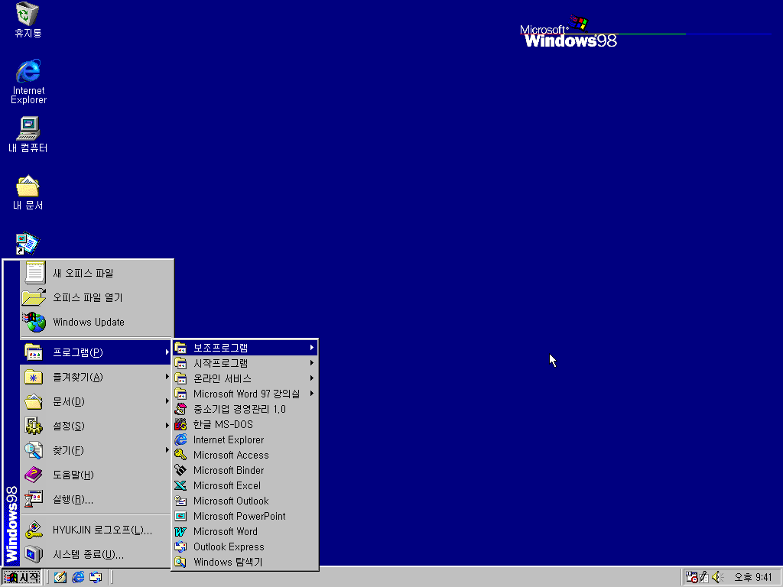Click the Microsoft Word program label

pos(226,532)
